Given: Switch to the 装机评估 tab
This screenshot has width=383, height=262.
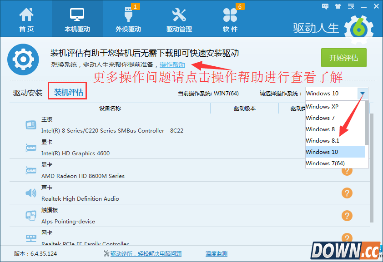Looking at the screenshot, I should 69,93.
